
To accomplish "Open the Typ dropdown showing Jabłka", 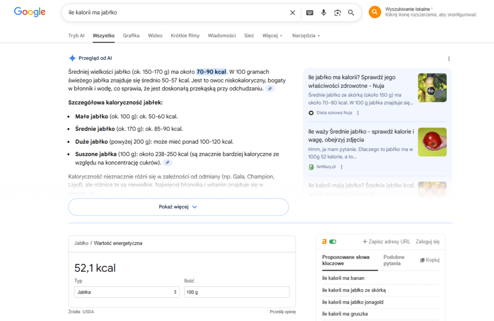I will point(127,292).
